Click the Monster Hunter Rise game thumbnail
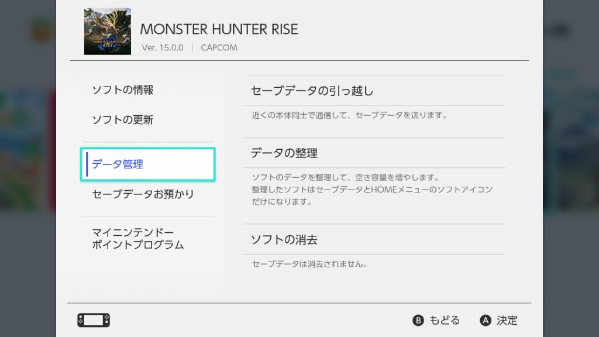 (107, 32)
